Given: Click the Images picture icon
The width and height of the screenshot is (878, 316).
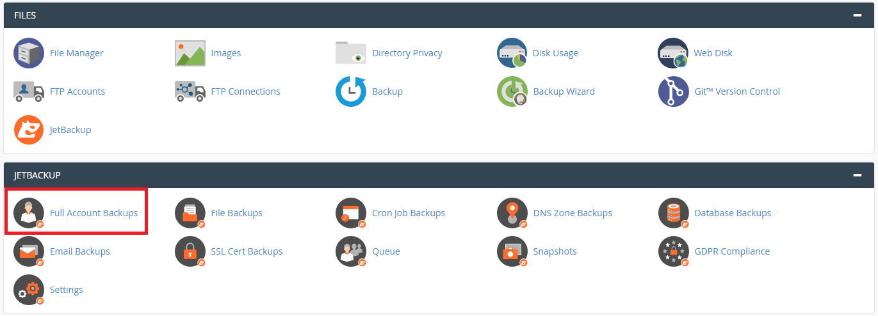Looking at the screenshot, I should (190, 53).
